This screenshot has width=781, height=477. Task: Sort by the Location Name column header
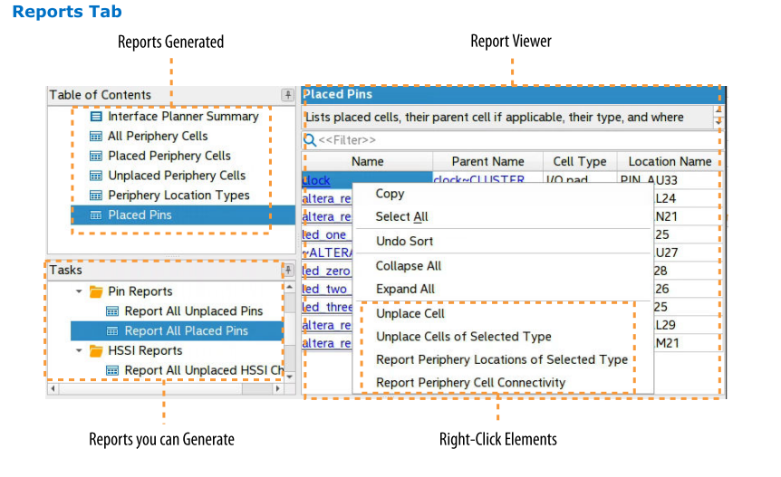pyautogui.click(x=670, y=161)
